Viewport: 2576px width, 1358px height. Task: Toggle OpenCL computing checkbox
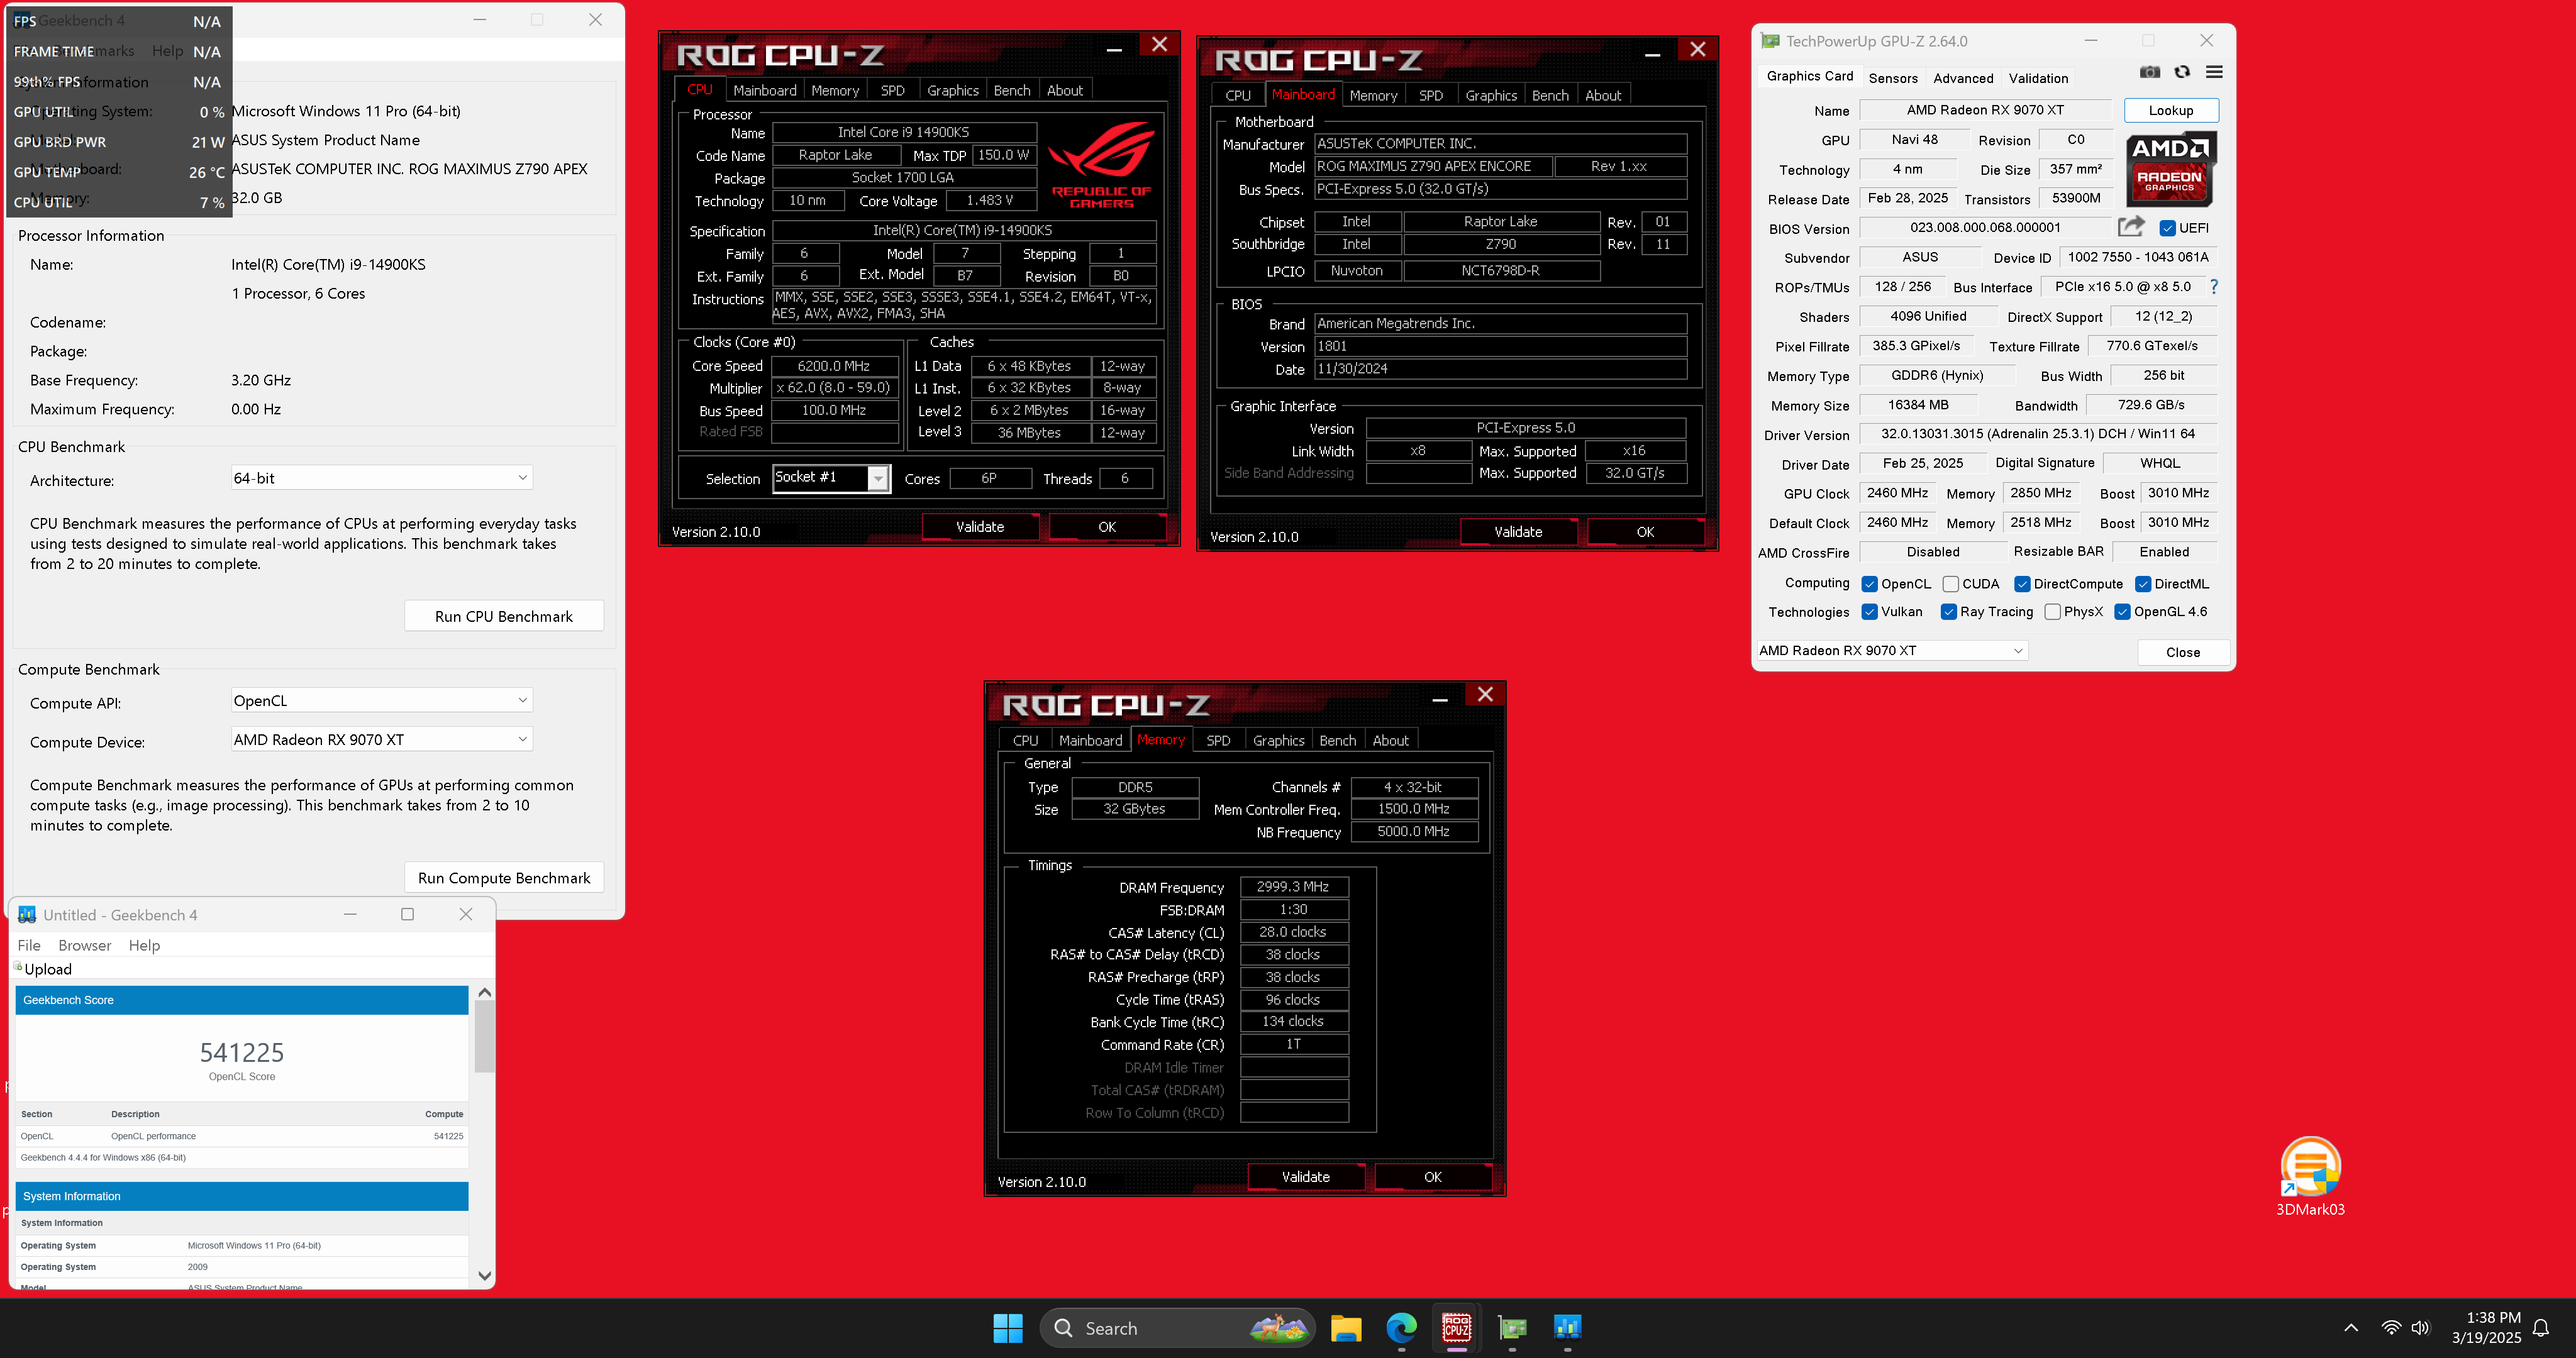[1869, 584]
